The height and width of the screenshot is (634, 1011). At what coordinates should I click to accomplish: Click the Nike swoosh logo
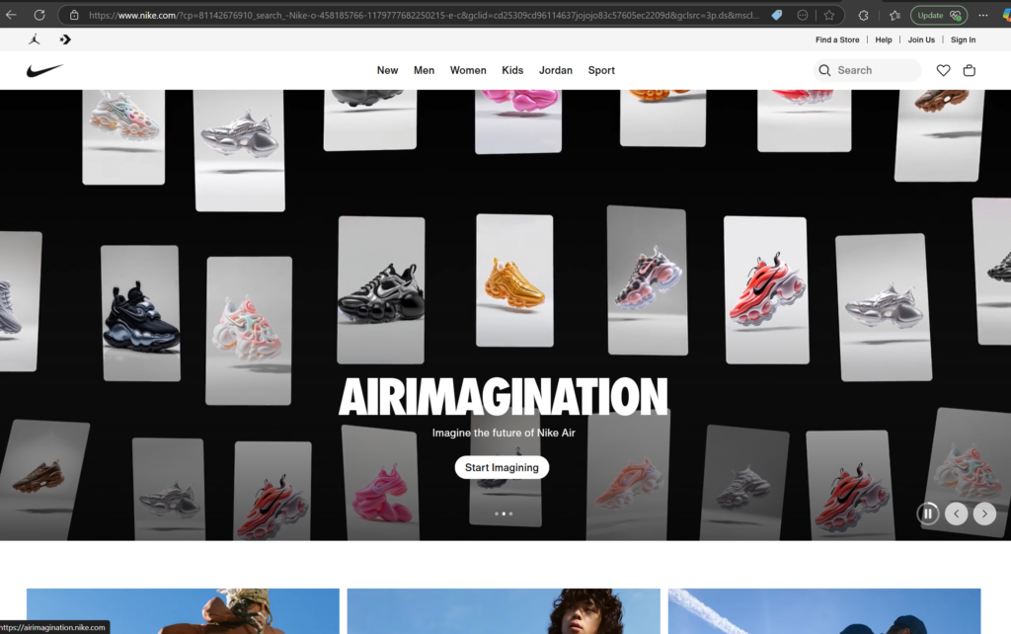tap(44, 70)
